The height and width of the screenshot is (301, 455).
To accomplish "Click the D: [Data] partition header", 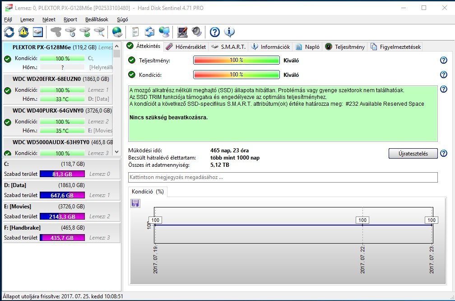I will [44, 185].
